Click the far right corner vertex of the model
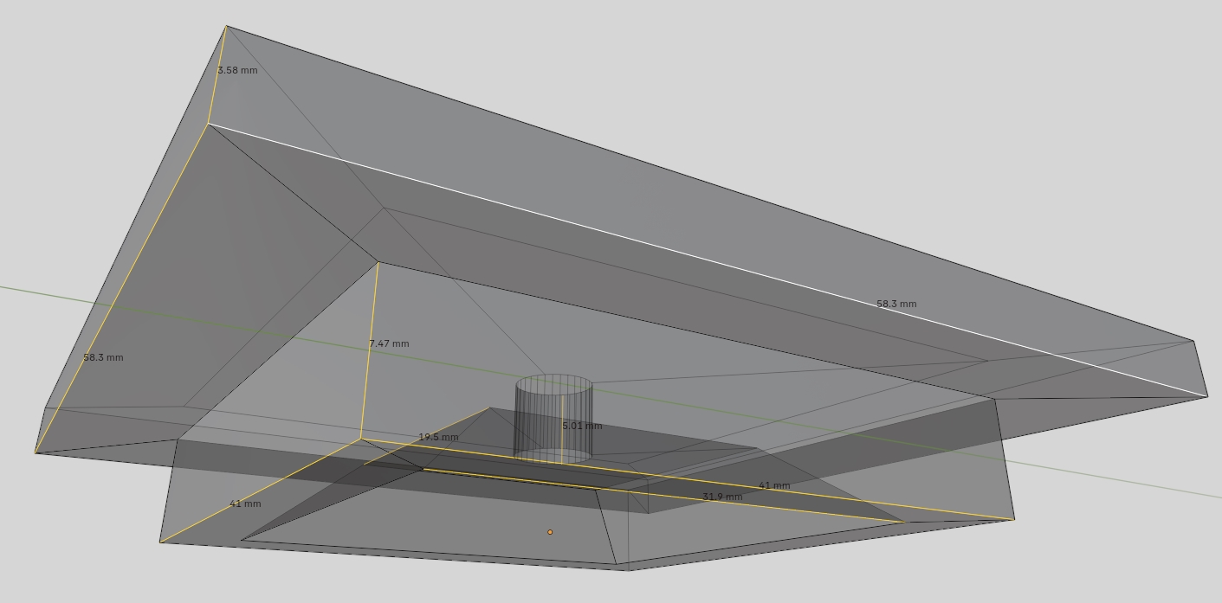The width and height of the screenshot is (1222, 603). [1208, 397]
